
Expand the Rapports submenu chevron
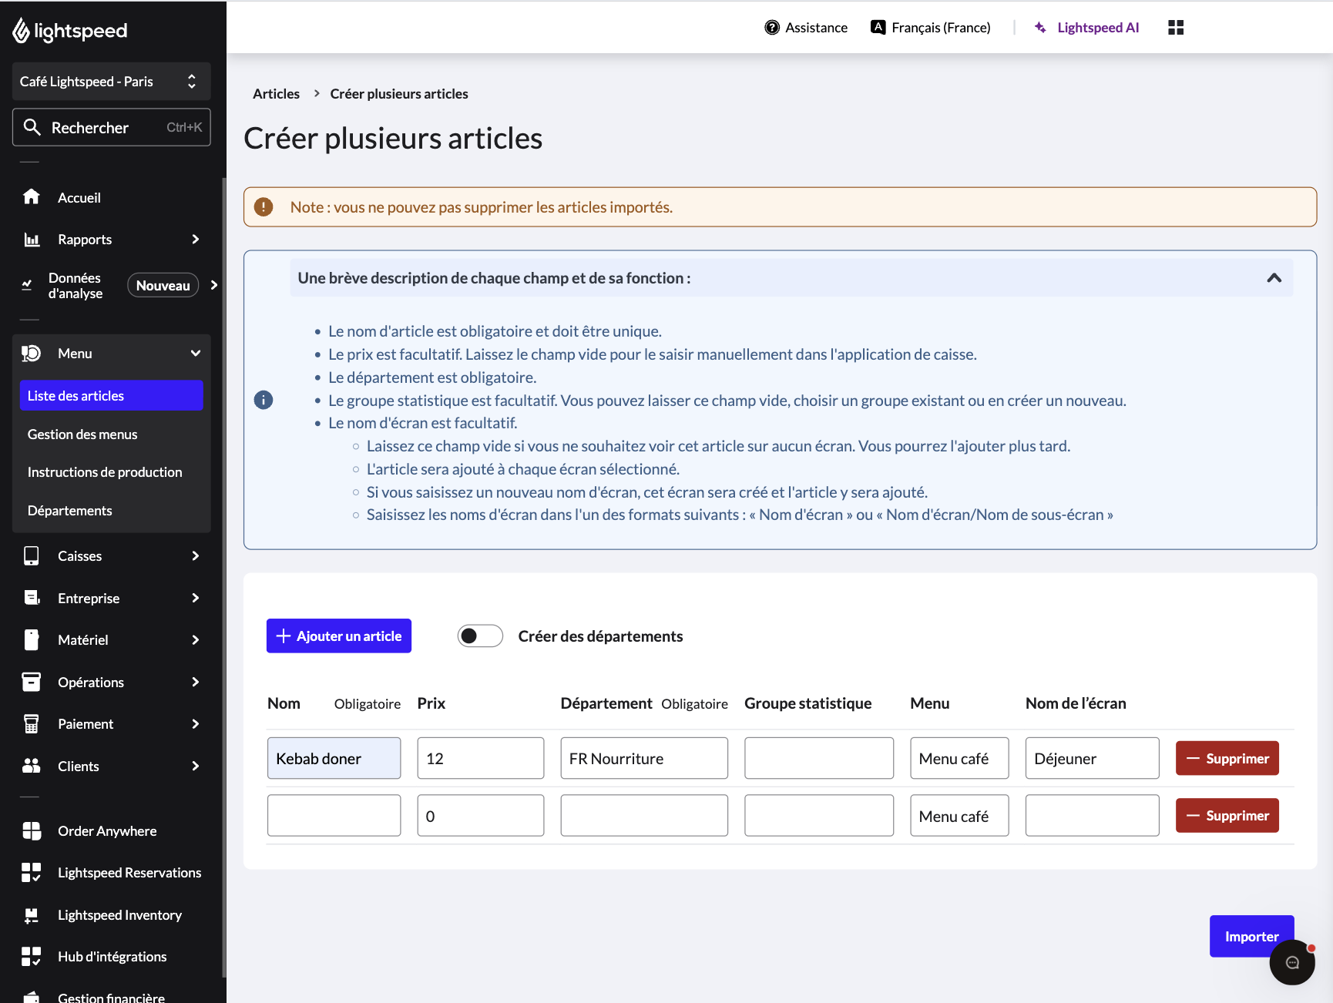196,240
